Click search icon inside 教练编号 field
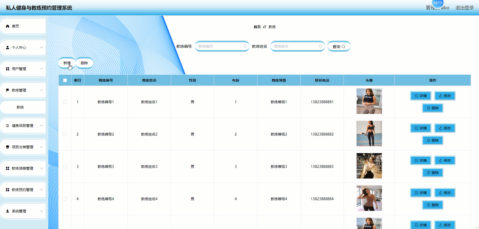Screen dimensions: 479x229 245,46
